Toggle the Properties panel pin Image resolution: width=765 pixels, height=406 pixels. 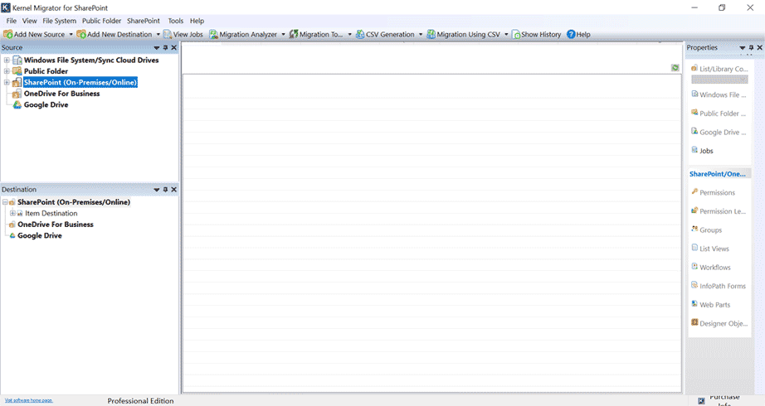pyautogui.click(x=751, y=48)
